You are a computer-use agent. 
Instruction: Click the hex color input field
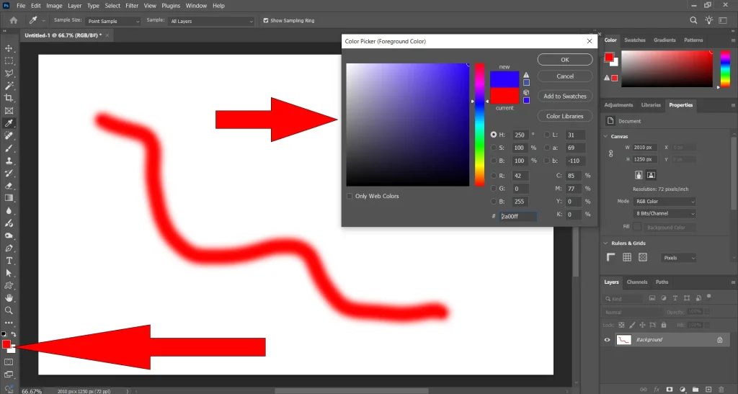click(517, 216)
